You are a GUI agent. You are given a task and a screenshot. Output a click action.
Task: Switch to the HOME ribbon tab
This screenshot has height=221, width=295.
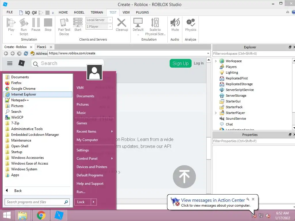tap(63, 12)
